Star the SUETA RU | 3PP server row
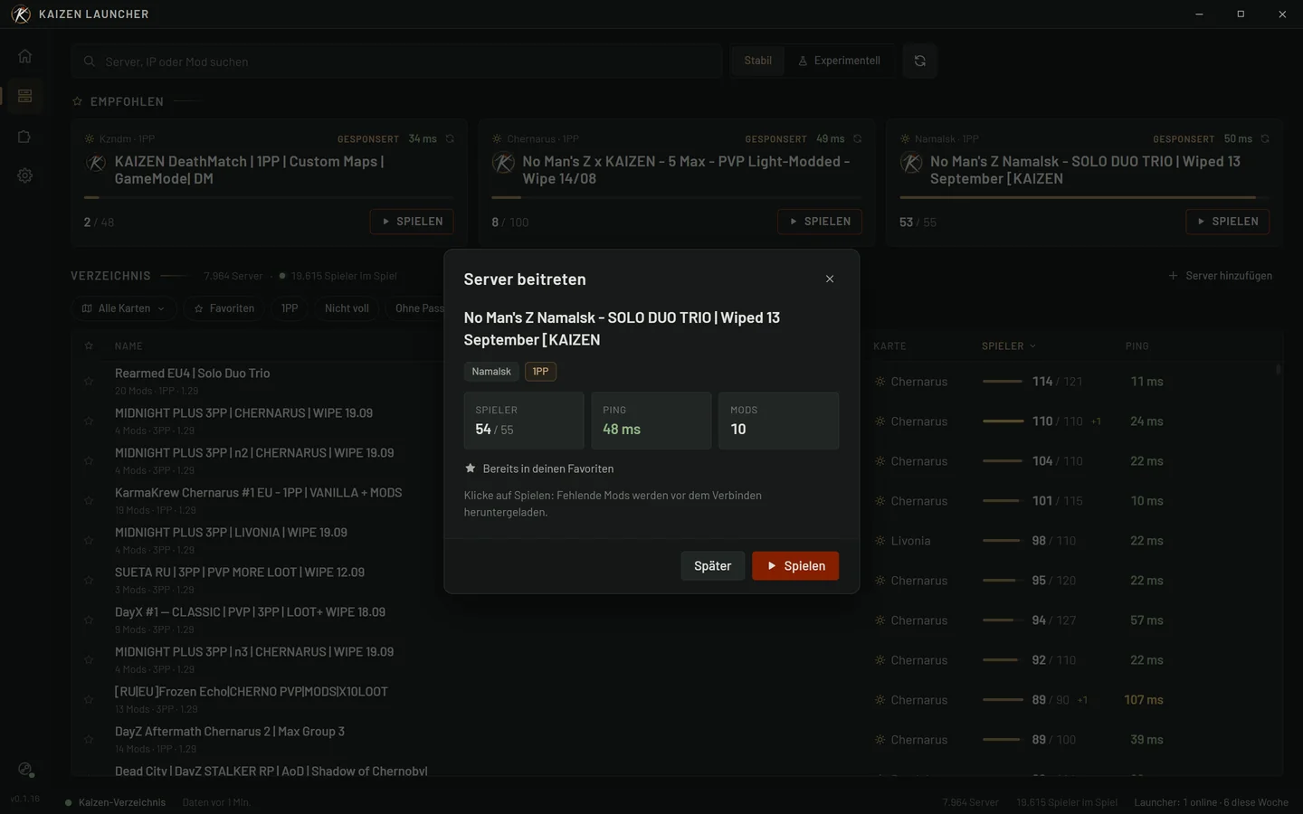This screenshot has width=1303, height=814. (89, 581)
